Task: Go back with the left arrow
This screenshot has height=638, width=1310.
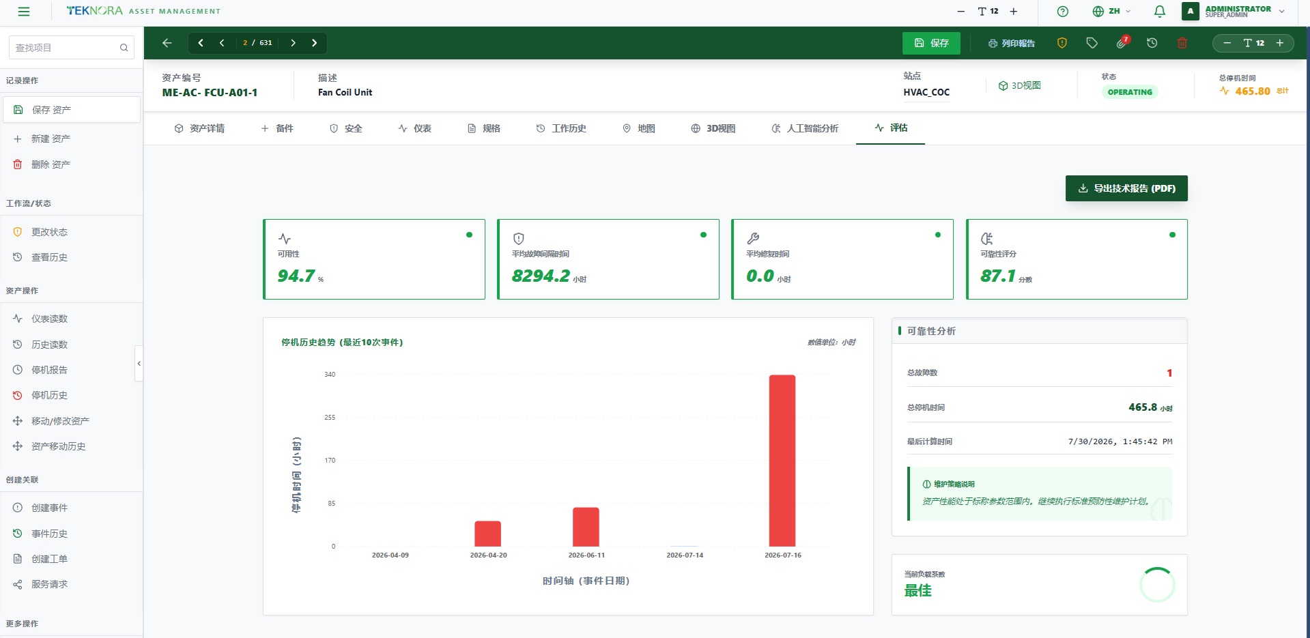Action: 167,43
